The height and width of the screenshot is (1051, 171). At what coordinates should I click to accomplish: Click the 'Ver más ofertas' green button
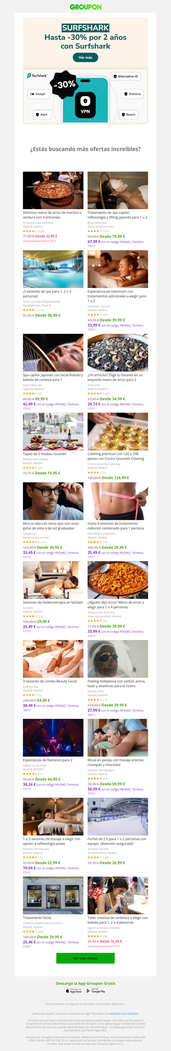tap(85, 958)
